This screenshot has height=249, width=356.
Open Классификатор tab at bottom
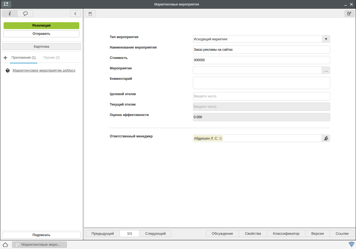[x=286, y=234]
